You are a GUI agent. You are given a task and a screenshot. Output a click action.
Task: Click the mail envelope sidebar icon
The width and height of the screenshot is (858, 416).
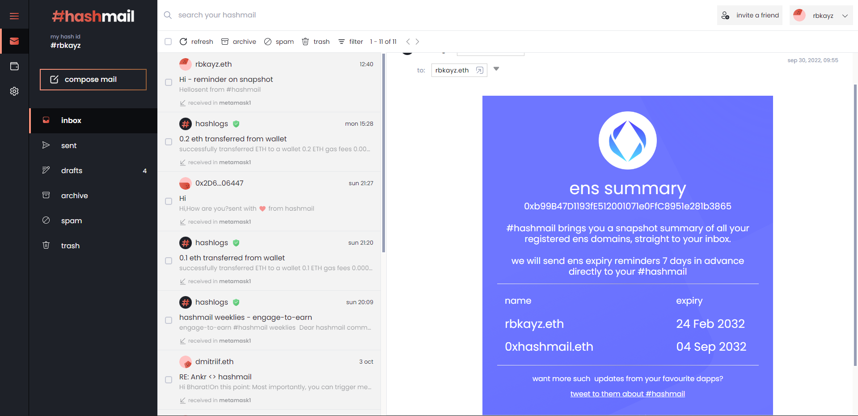(14, 41)
